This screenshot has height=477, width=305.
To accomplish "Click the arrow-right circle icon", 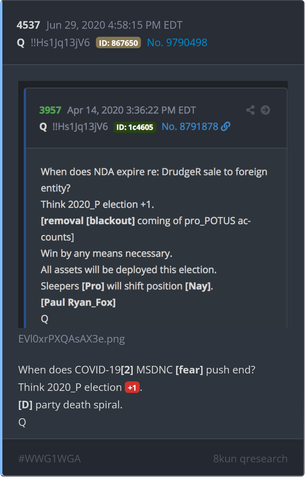I will point(265,110).
